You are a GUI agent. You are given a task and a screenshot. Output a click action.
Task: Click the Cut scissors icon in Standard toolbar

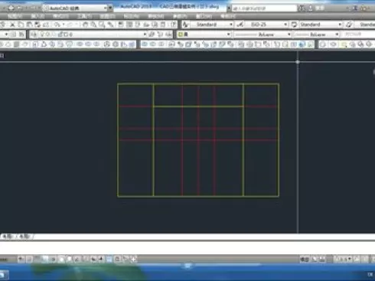pyautogui.click(x=12, y=25)
